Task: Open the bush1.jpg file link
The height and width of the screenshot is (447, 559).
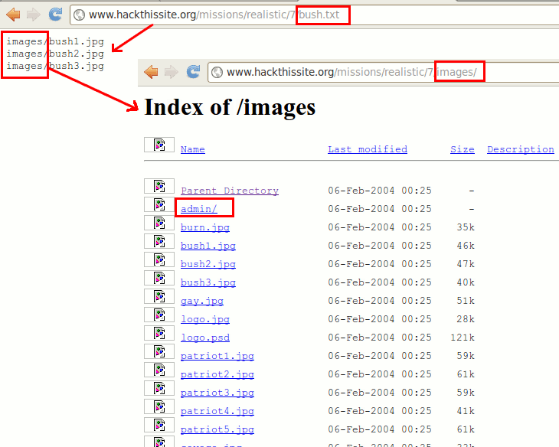Action: pos(208,246)
